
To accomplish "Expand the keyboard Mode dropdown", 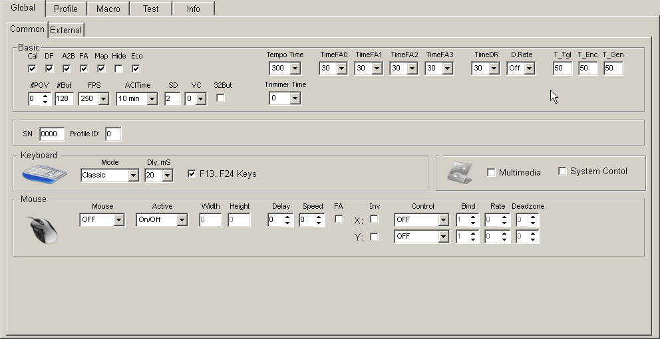I will [x=133, y=175].
